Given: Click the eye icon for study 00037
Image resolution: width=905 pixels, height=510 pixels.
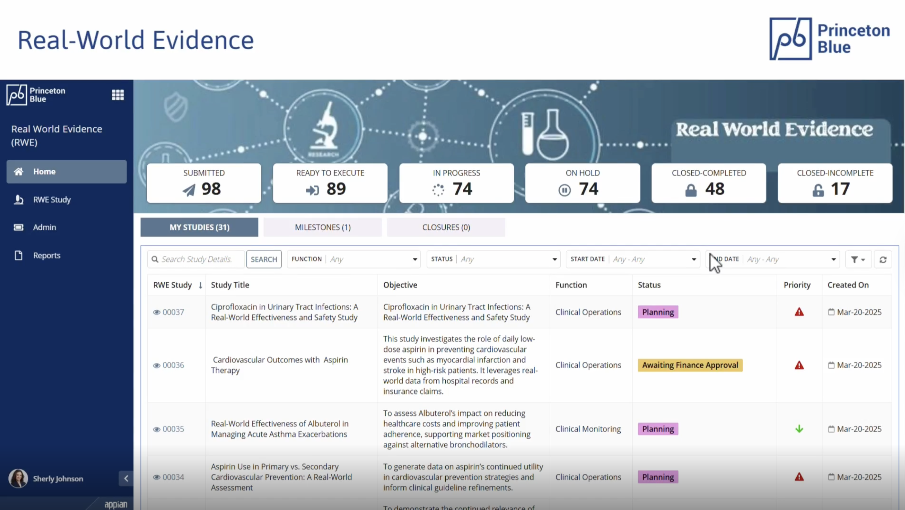Looking at the screenshot, I should [157, 312].
